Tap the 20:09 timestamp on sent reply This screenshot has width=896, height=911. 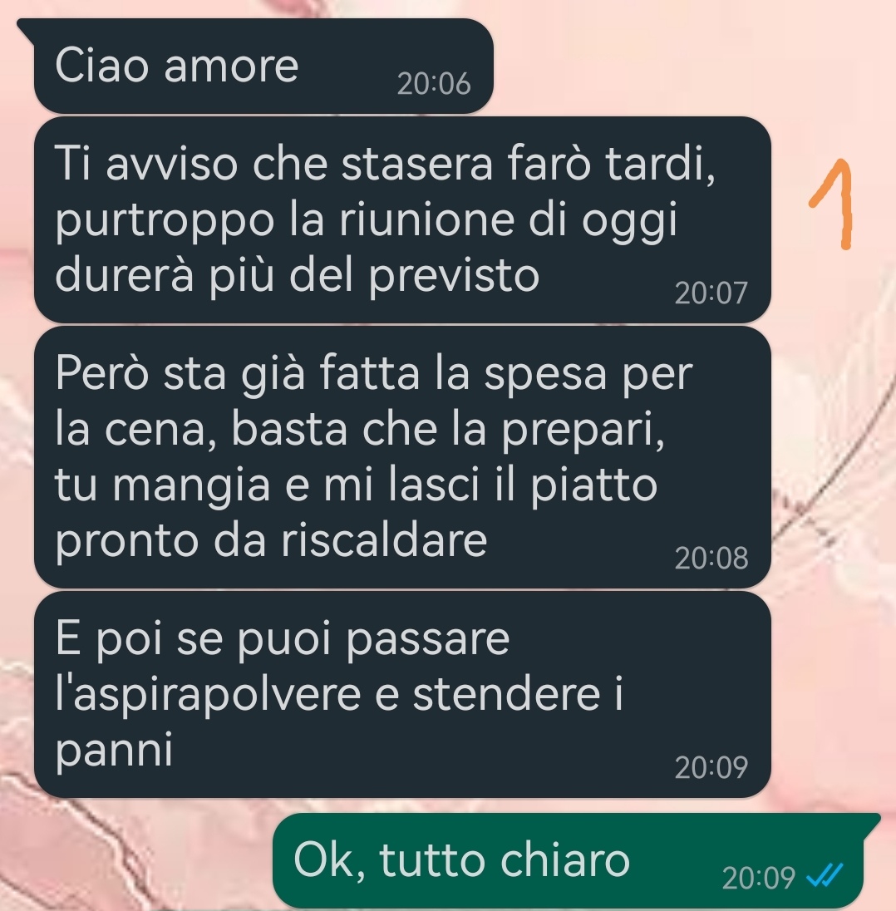click(758, 877)
